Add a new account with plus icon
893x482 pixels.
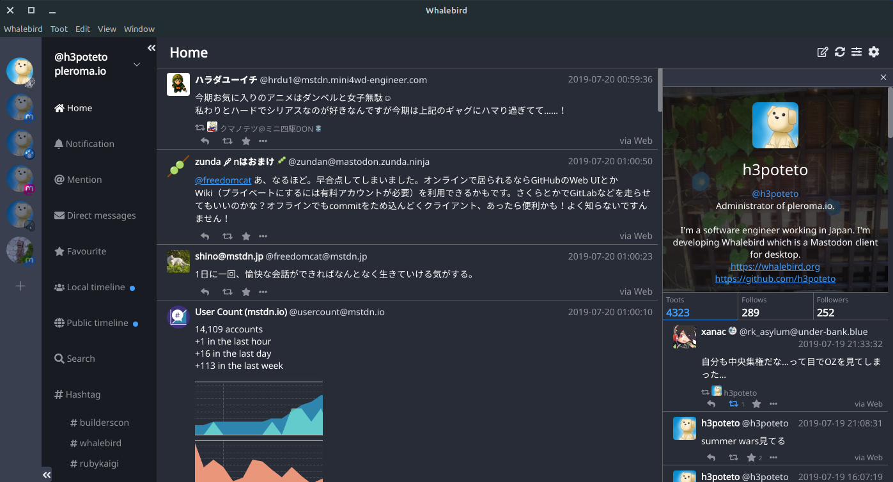click(20, 286)
